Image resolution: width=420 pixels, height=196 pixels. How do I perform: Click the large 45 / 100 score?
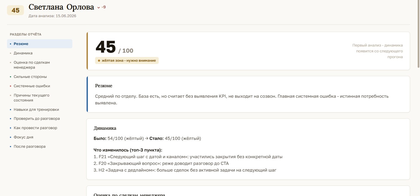[x=114, y=47]
